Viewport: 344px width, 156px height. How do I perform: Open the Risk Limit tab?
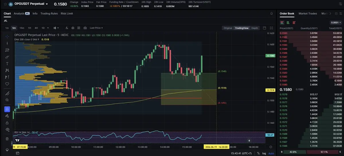pos(67,13)
